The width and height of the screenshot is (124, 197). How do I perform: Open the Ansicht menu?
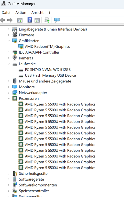pos(37,13)
